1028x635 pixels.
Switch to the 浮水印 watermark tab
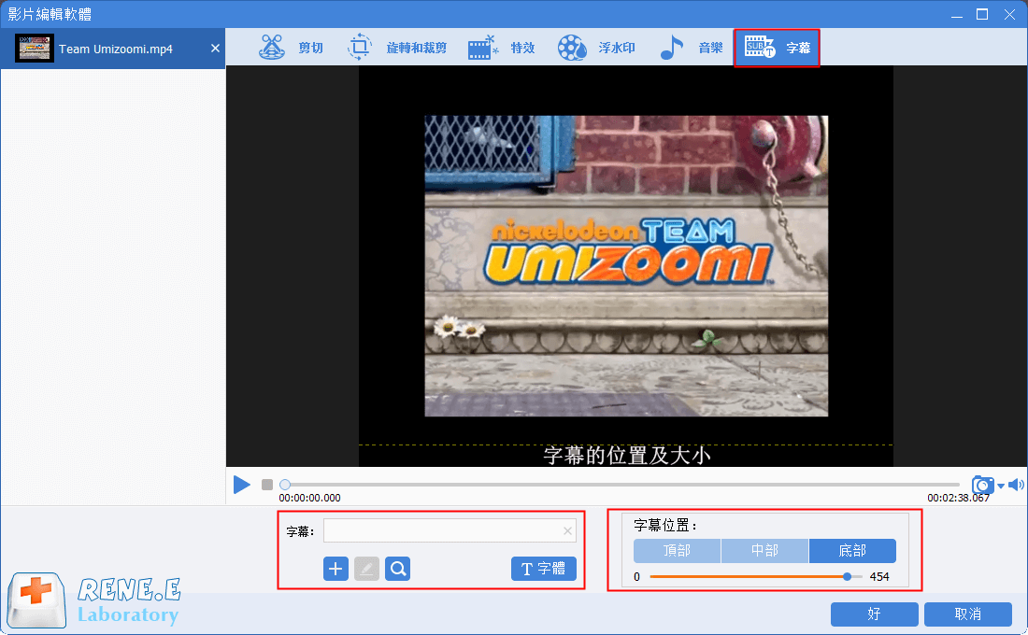(x=596, y=48)
